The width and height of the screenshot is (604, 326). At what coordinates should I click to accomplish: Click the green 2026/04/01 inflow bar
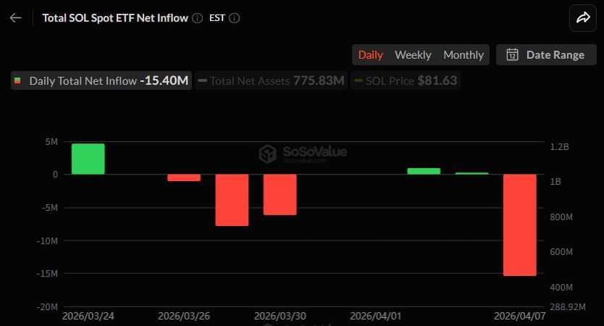point(424,171)
